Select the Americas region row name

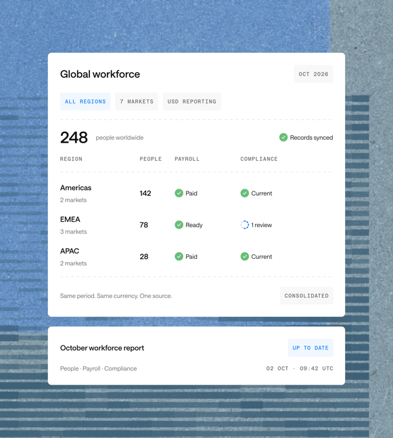(76, 188)
